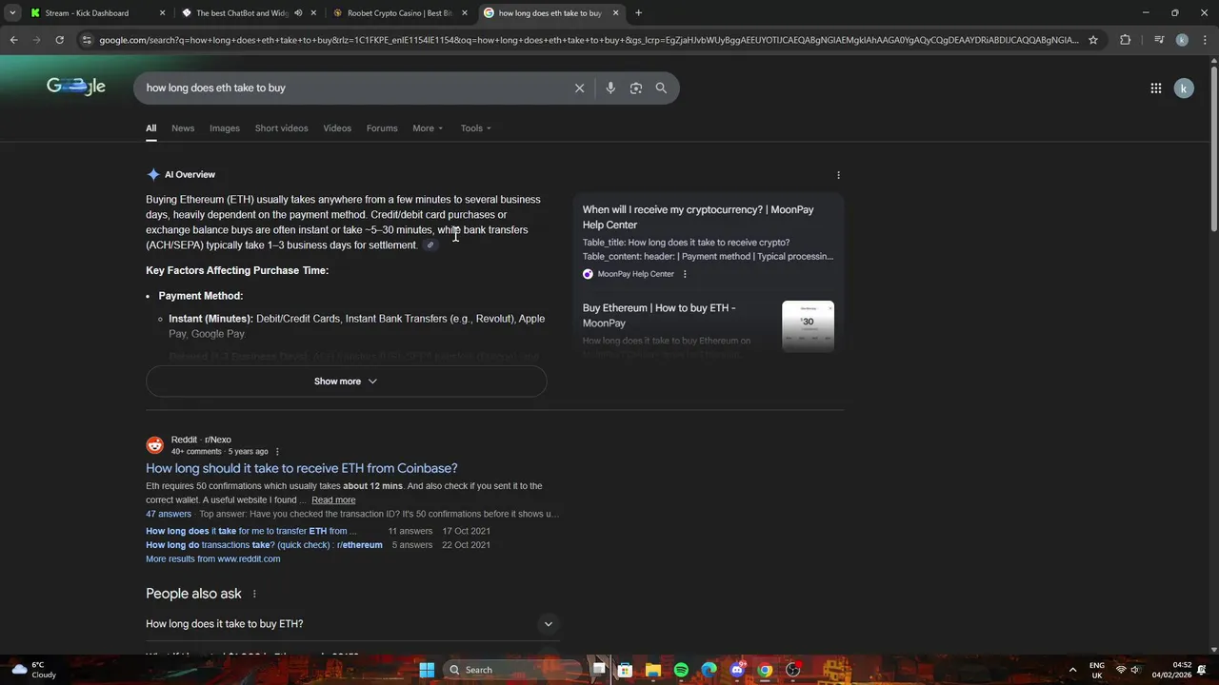Open OBS Studio from the taskbar

(x=792, y=670)
